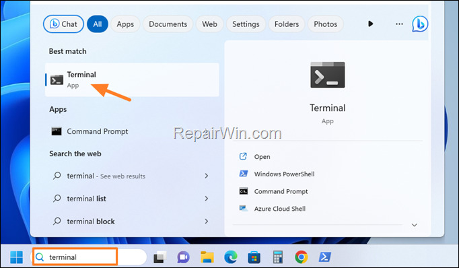Expand the 'terminal list' chevron
Viewport: 459px width, 268px height.
coord(207,199)
